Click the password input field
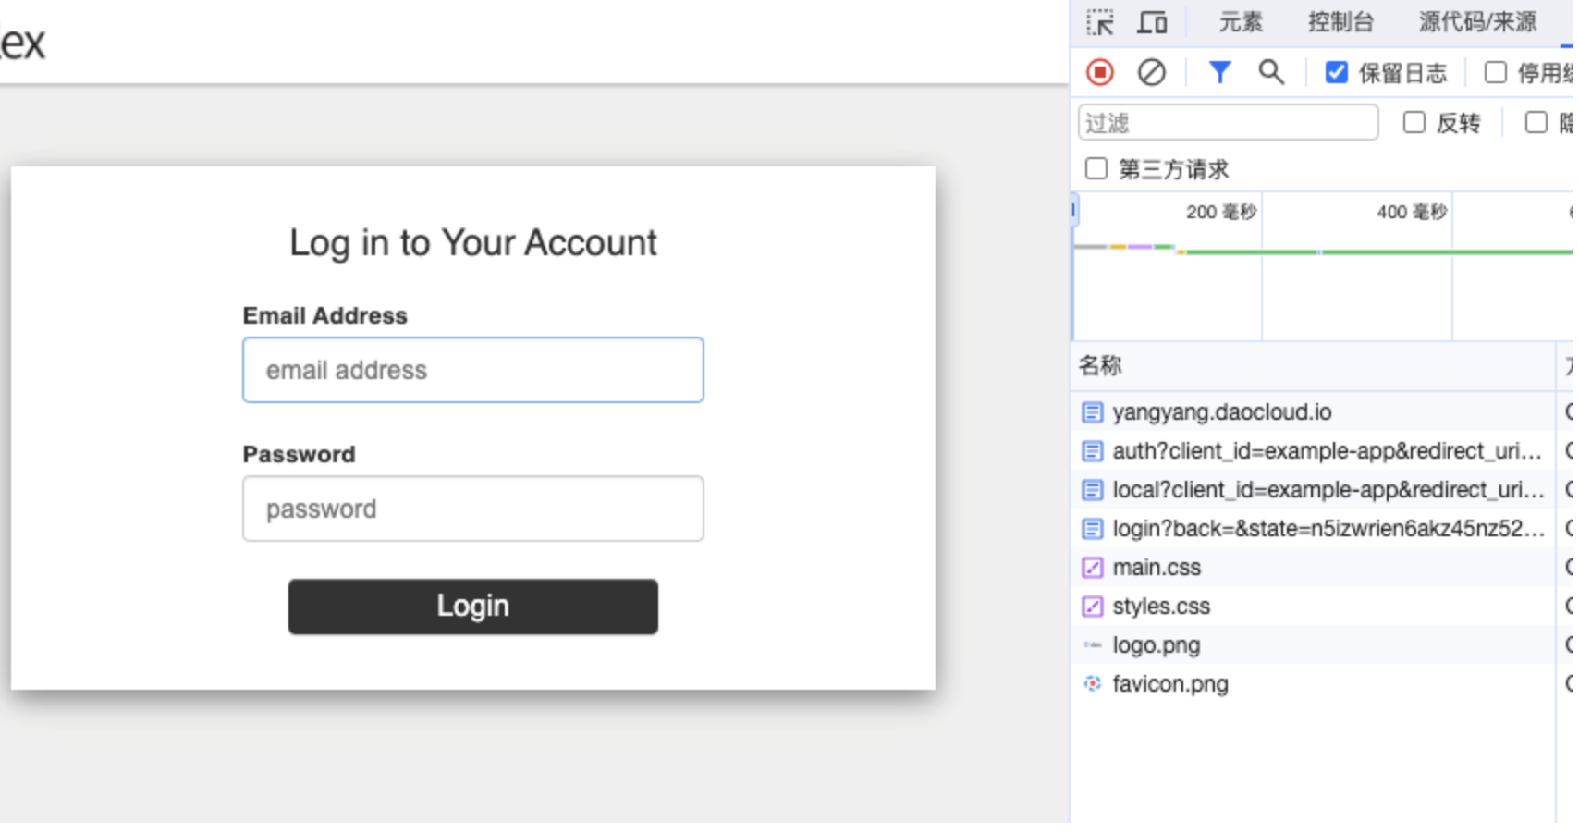This screenshot has width=1579, height=834. click(472, 509)
